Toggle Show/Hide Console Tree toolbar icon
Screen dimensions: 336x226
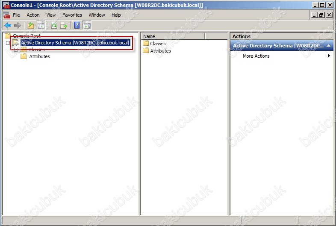coord(41,26)
